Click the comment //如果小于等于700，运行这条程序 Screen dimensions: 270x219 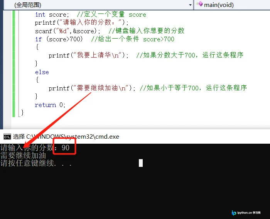(x=193, y=88)
